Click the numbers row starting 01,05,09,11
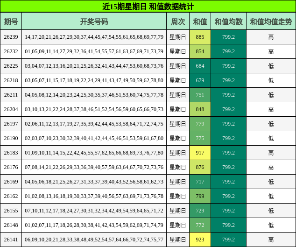This screenshot has width=296, height=247. click(x=94, y=51)
